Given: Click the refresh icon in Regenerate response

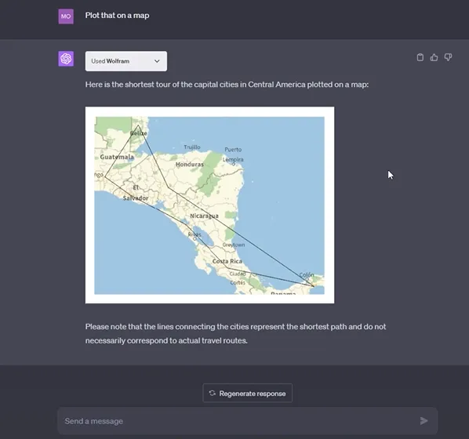Looking at the screenshot, I should 212,393.
